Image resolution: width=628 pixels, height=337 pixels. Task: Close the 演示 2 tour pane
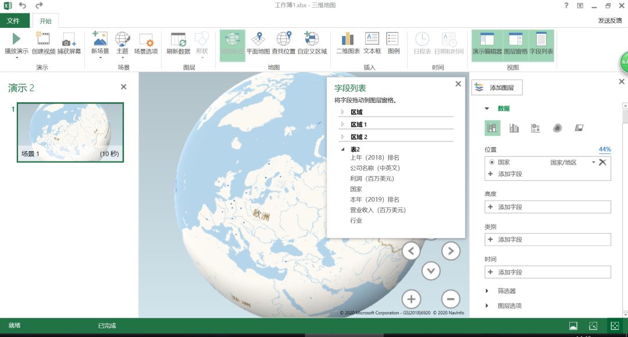pos(123,87)
